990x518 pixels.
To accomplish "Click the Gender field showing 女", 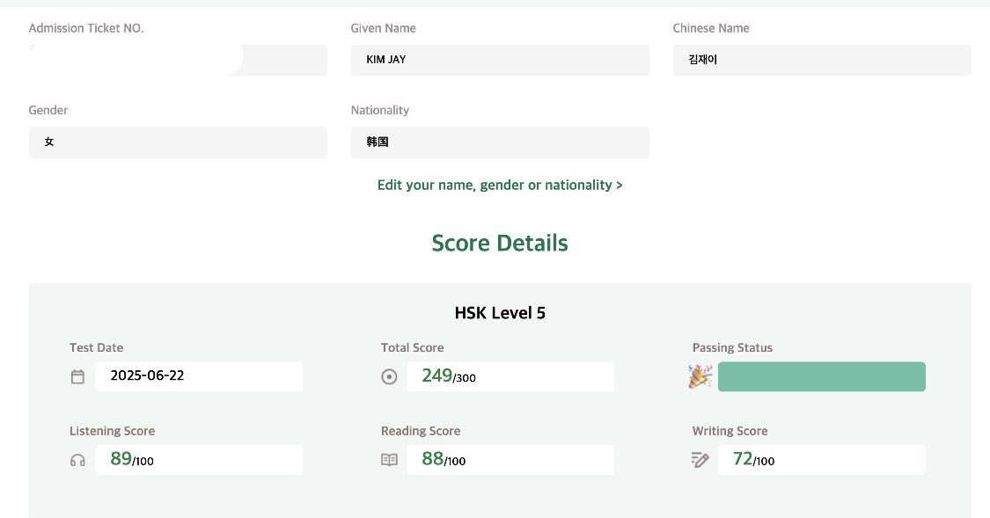I will tap(178, 142).
